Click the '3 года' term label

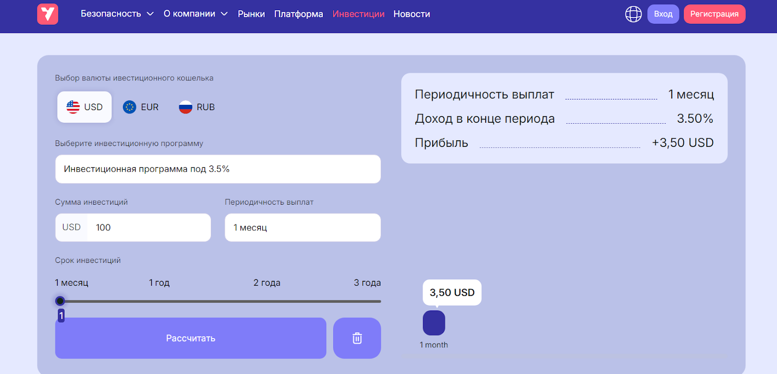[367, 283]
